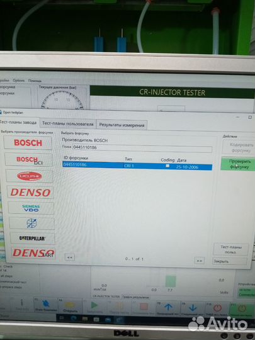Click the Тест-планы польз. button
This screenshot has height=340, width=255.
click(230, 249)
